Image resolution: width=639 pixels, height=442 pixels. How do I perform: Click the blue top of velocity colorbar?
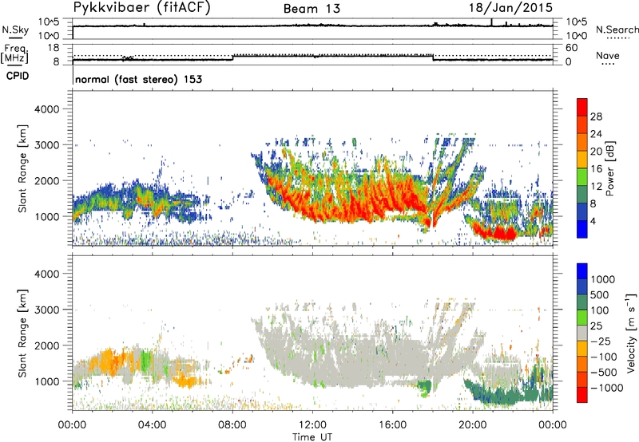582,271
